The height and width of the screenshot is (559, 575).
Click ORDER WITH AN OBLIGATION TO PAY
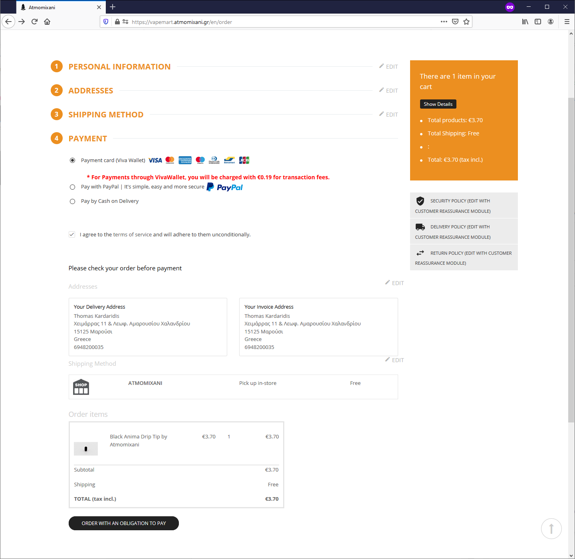click(x=123, y=523)
